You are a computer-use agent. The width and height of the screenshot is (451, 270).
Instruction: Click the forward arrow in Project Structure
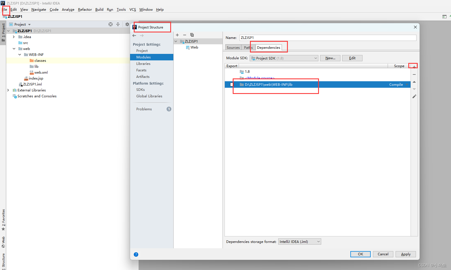[x=142, y=36]
